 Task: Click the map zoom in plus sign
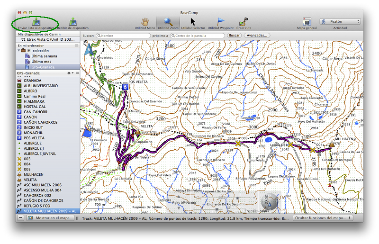(254, 198)
